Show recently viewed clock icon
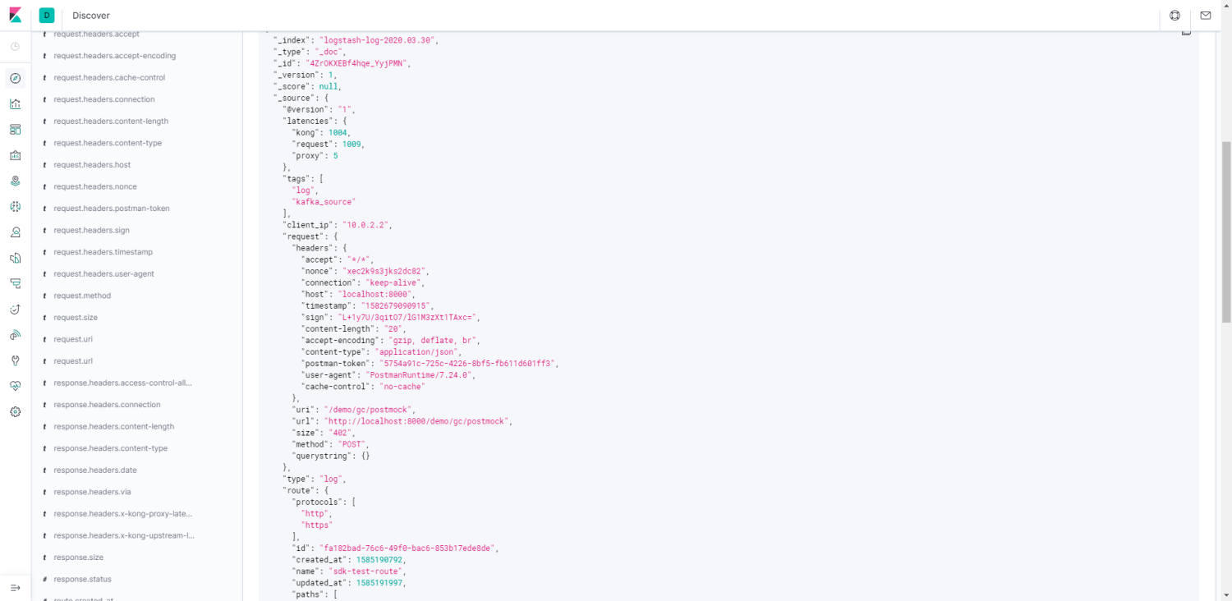Image resolution: width=1232 pixels, height=601 pixels. coord(15,47)
